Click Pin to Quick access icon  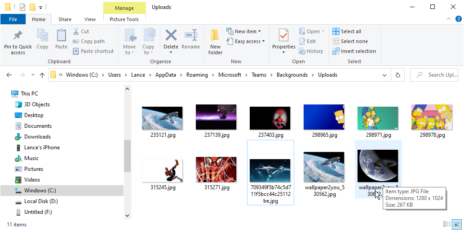tap(18, 36)
